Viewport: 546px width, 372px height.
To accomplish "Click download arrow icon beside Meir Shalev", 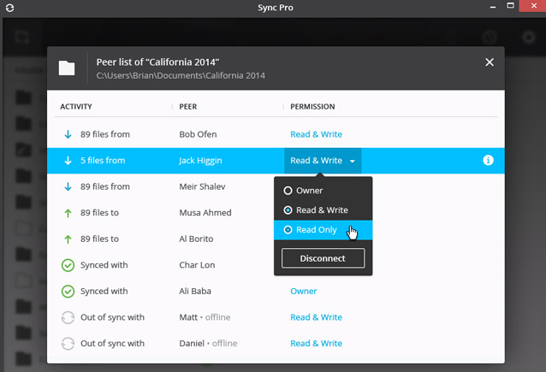I will click(x=68, y=186).
